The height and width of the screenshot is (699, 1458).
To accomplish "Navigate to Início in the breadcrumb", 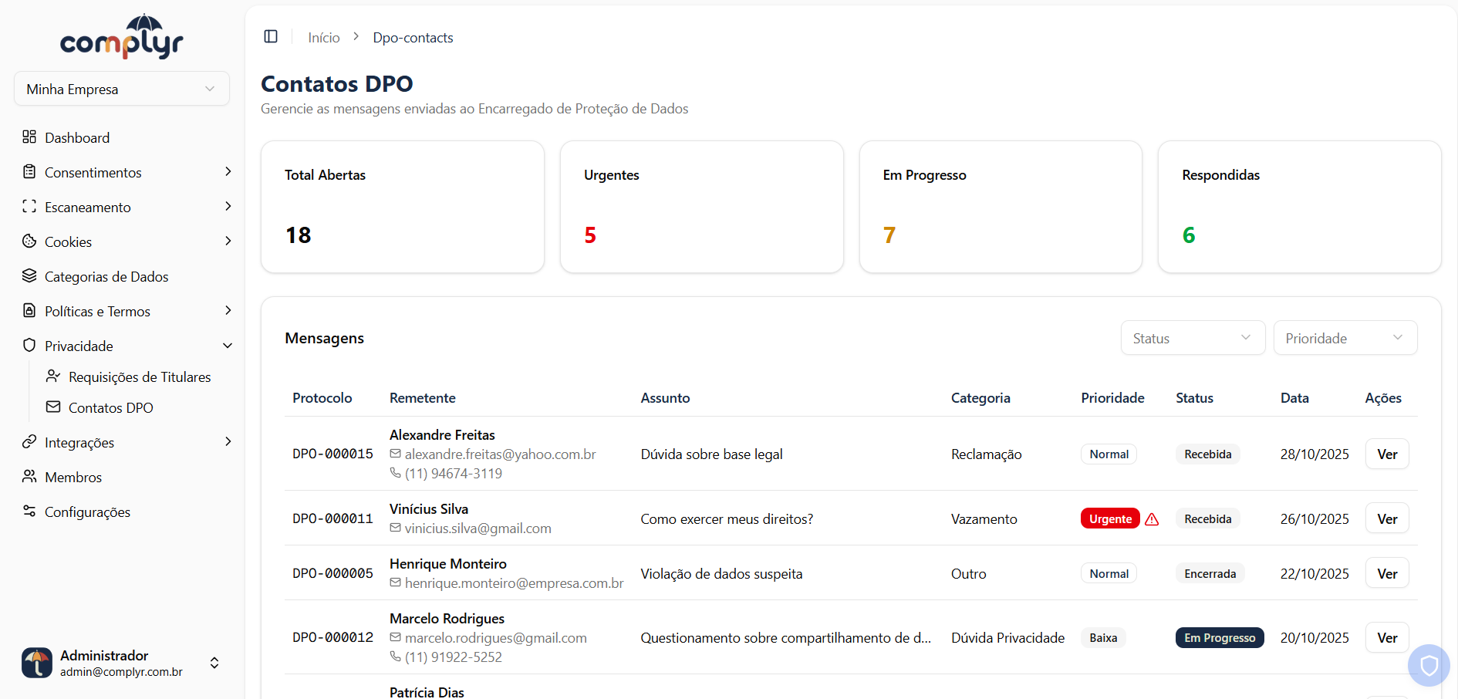I will coord(323,37).
